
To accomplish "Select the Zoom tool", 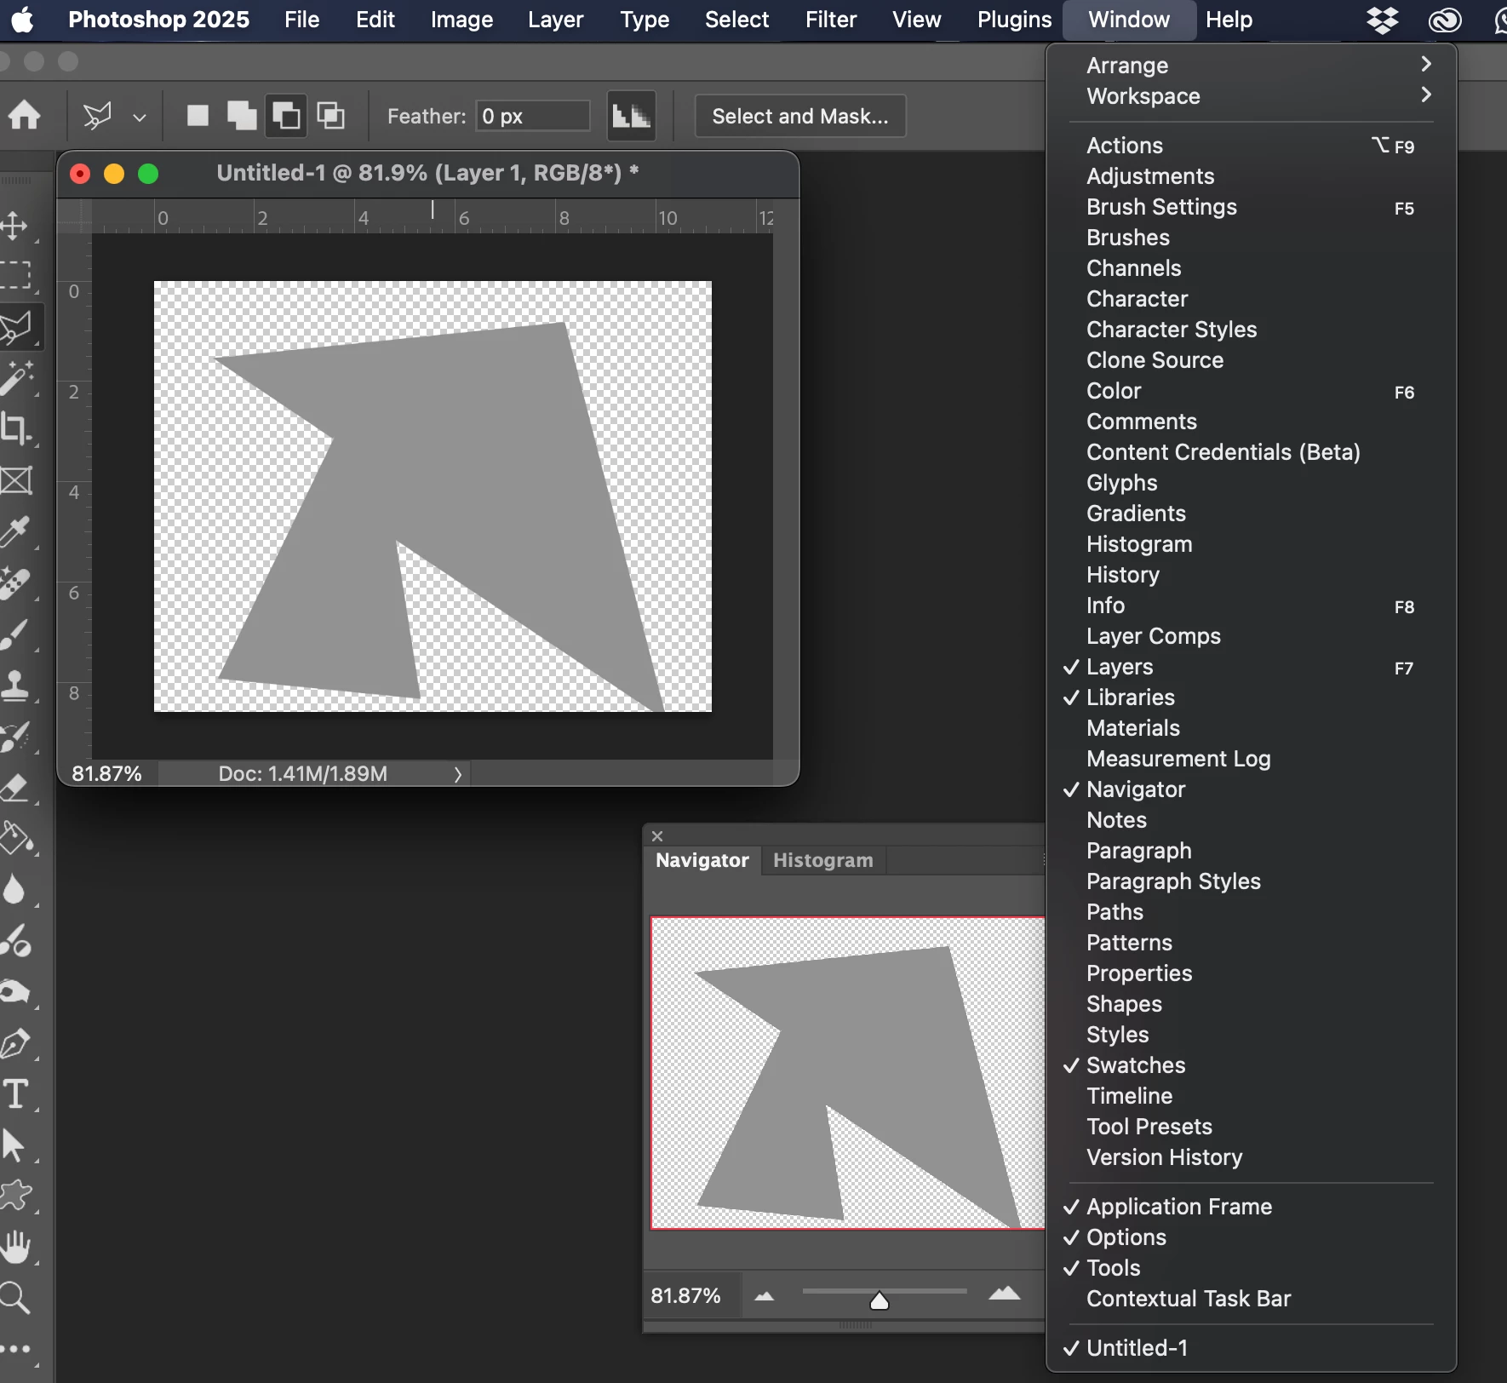I will (14, 1299).
